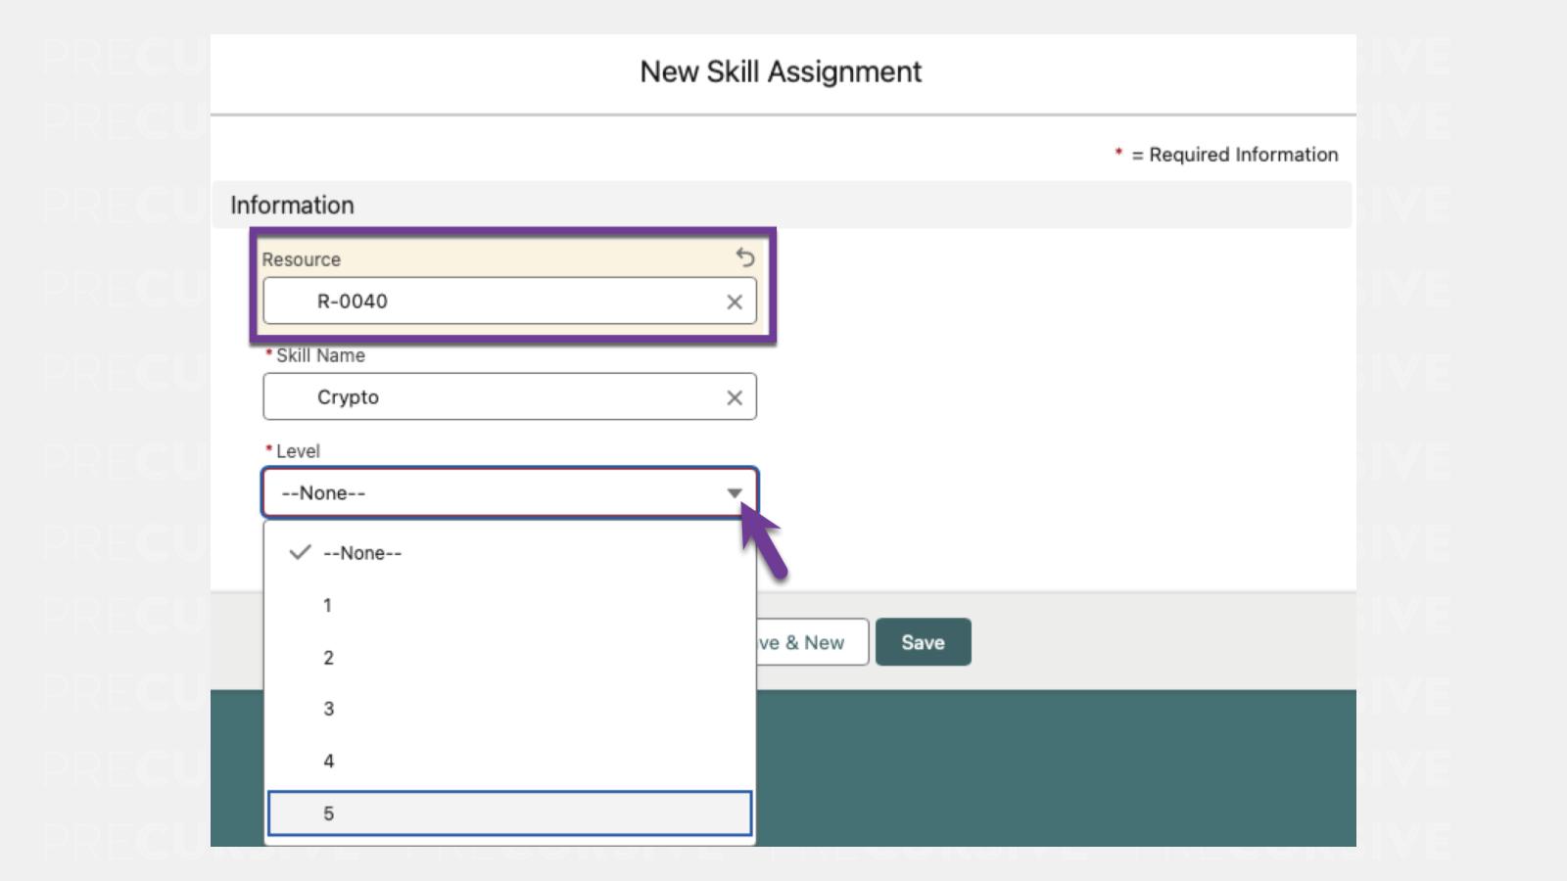Clear the R-0040 resource value with X
Image resolution: width=1567 pixels, height=881 pixels.
[x=734, y=302]
